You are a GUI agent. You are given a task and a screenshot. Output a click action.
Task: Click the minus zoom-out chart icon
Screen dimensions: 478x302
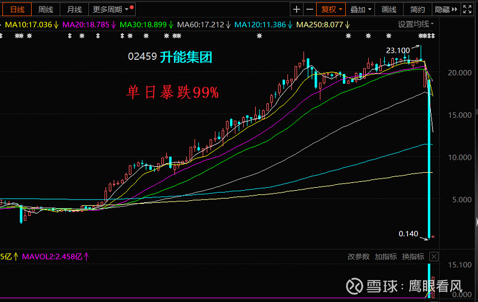(x=310, y=10)
